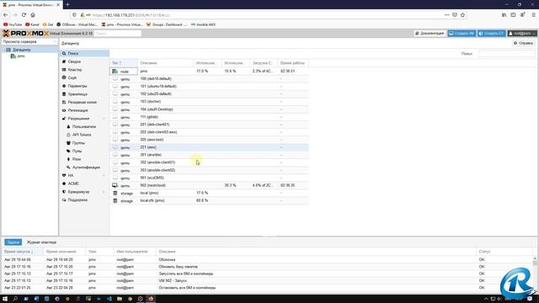
Task: Collapse the Разрешения (Permissions) section arrow
Action: coord(104,119)
